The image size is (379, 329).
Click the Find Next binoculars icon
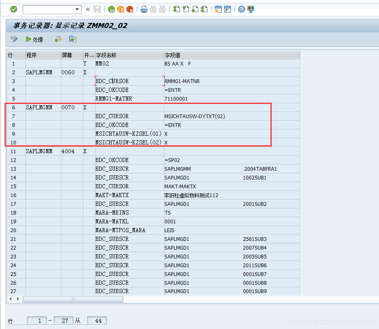pyautogui.click(x=162, y=10)
